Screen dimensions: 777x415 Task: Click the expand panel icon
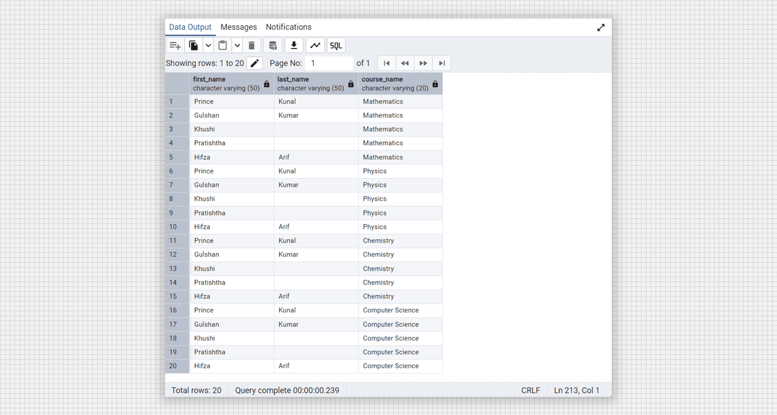coord(601,27)
